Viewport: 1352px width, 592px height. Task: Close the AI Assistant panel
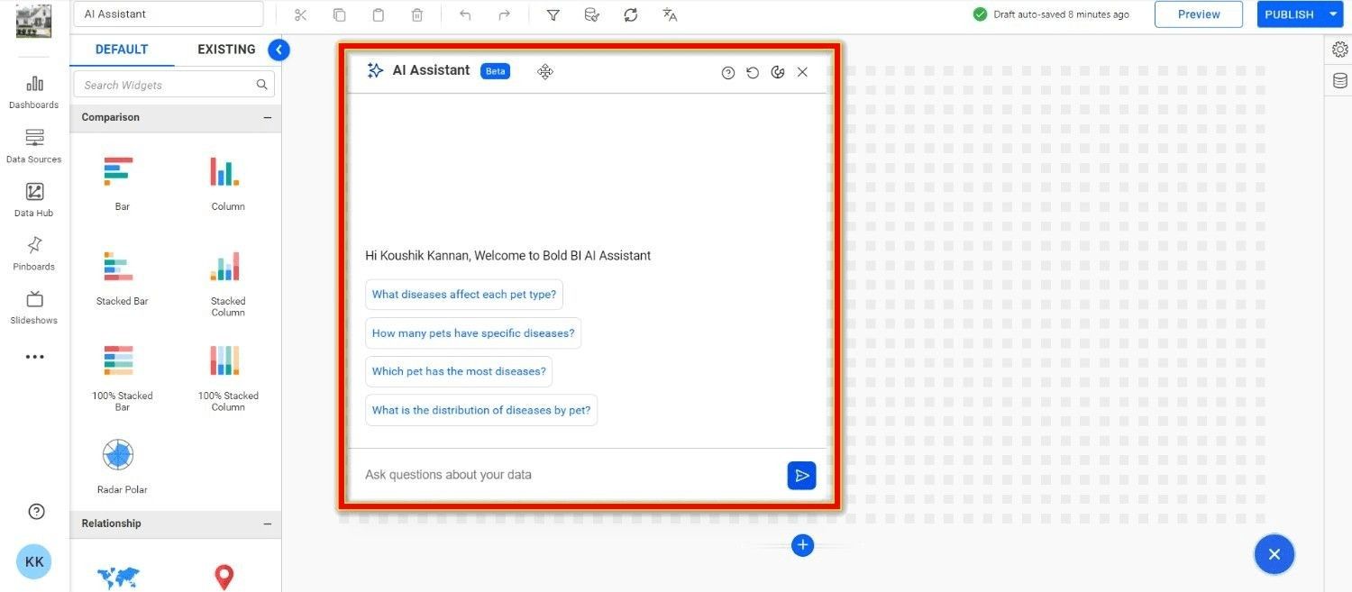tap(802, 72)
